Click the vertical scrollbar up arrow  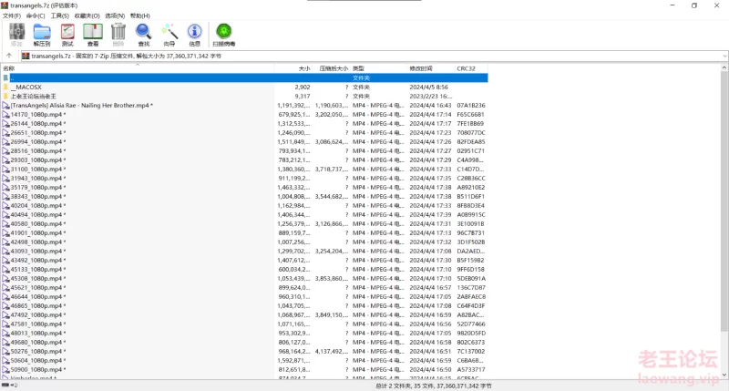coord(724,67)
